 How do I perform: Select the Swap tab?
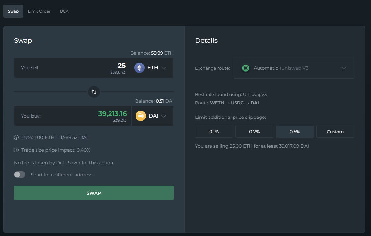tap(13, 11)
